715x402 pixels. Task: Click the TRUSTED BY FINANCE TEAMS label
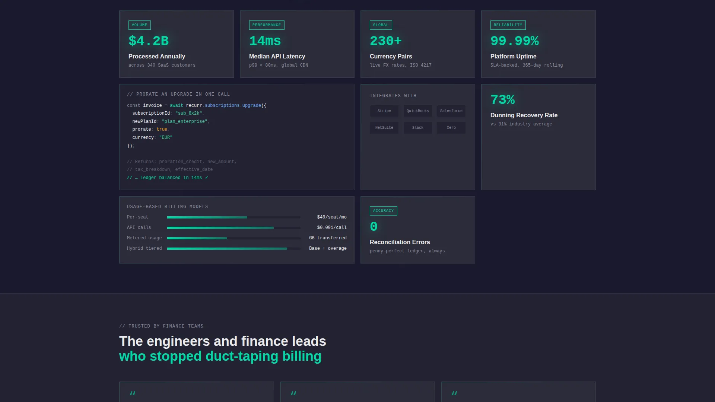coord(161,326)
